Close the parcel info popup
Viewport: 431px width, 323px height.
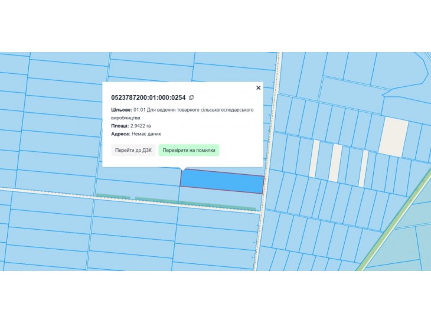258,88
